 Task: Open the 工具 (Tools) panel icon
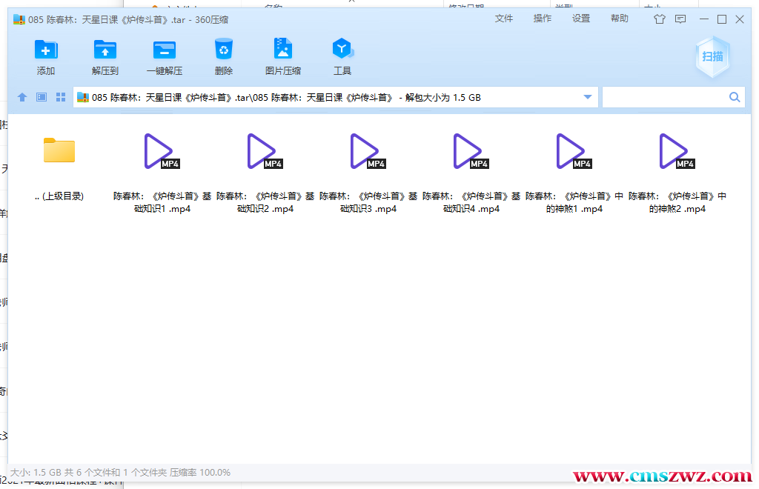342,57
